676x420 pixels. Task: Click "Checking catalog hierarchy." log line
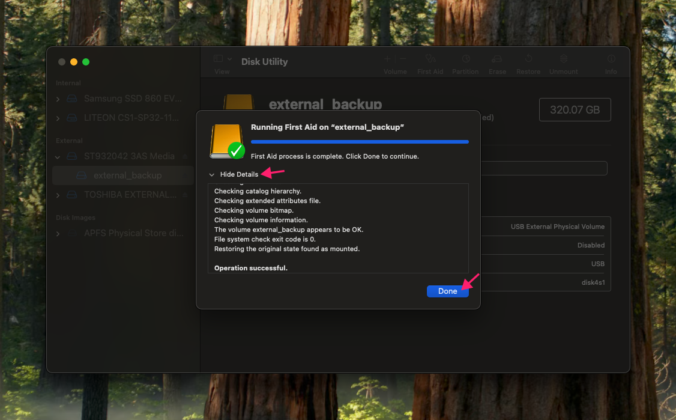pos(258,191)
